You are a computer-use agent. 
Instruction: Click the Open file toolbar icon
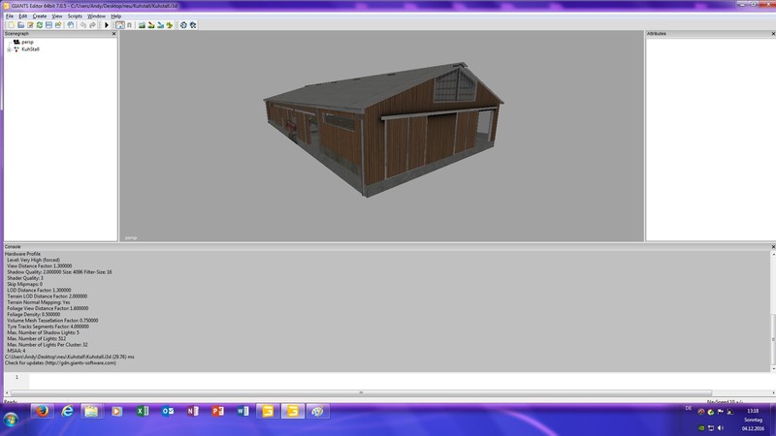point(20,25)
